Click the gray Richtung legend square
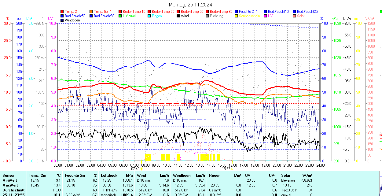Screen dimensions: 382x196 tap(208, 16)
